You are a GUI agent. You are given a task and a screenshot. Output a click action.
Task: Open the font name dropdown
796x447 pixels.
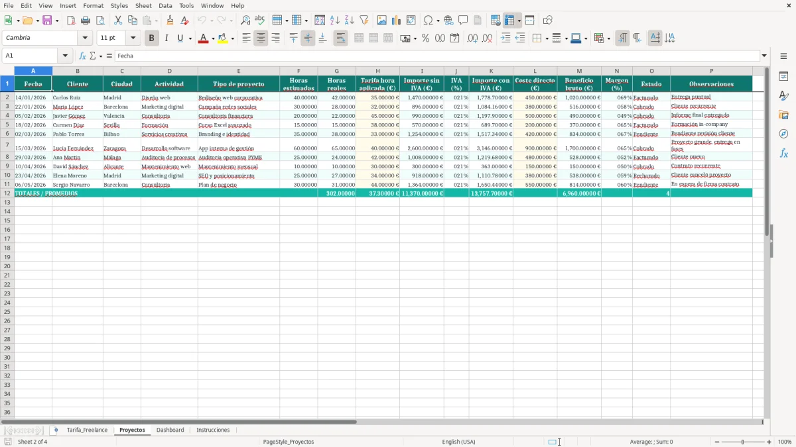[x=85, y=38]
